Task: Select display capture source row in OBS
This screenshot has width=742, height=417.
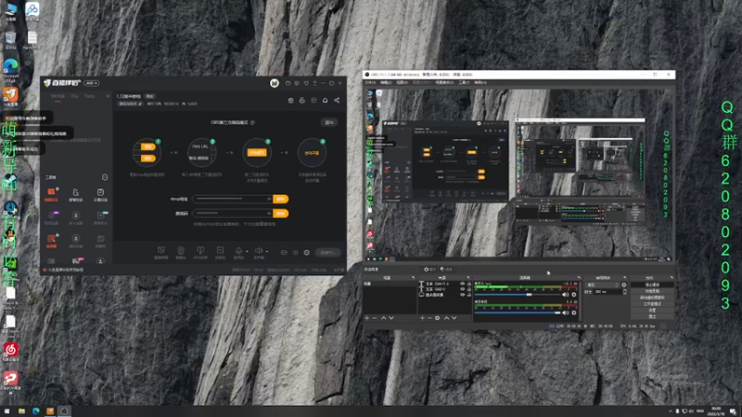Action: pyautogui.click(x=445, y=295)
